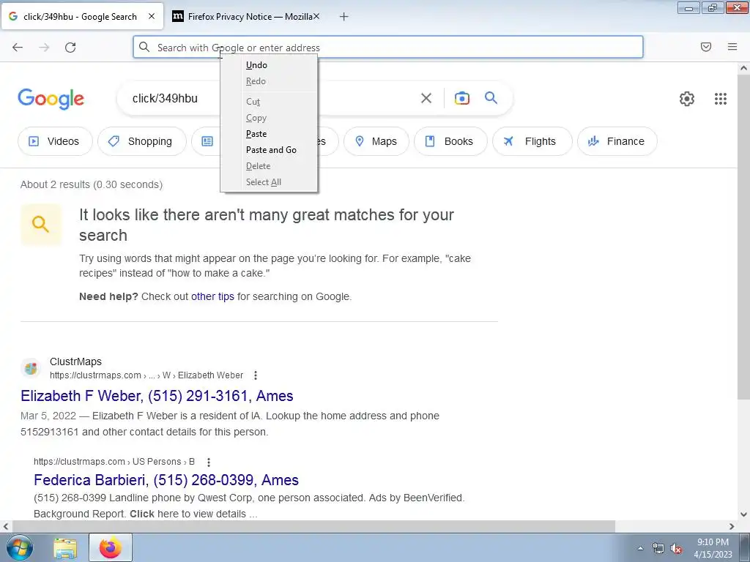Viewport: 750px width, 562px height.
Task: Filter results by Books
Action: 450,141
